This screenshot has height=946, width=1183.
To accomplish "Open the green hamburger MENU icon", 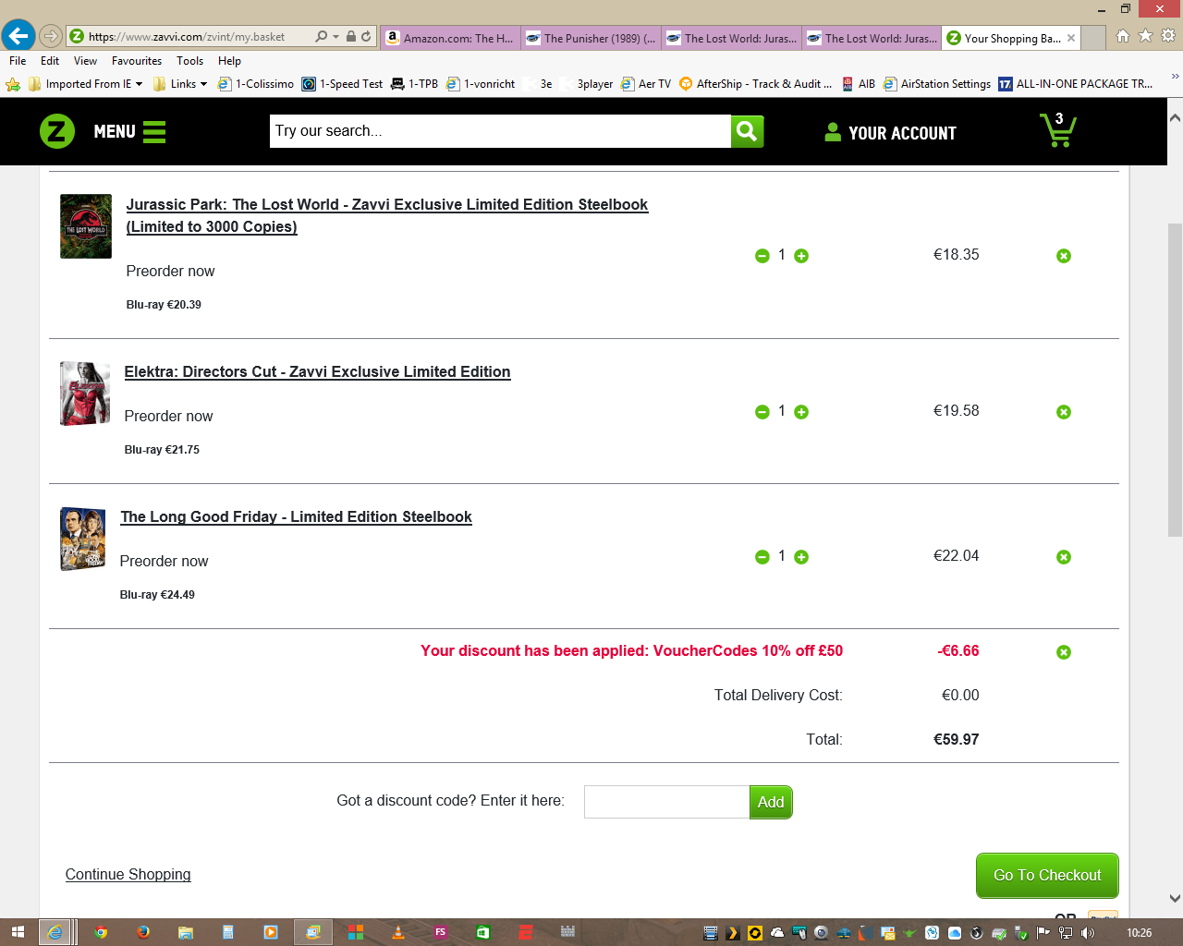I will [154, 132].
